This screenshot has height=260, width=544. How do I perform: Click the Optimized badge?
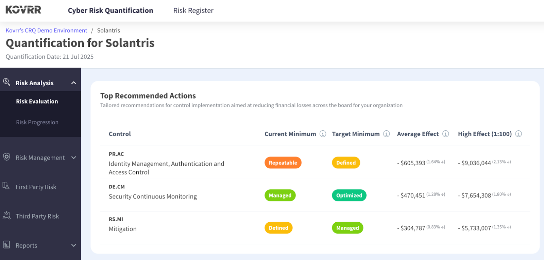pos(349,195)
